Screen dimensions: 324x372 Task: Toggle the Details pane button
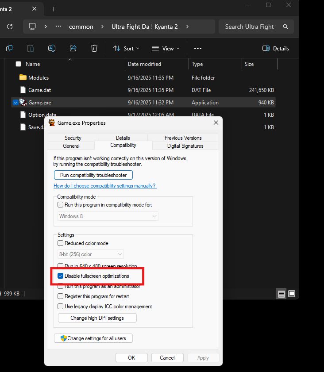click(x=276, y=48)
